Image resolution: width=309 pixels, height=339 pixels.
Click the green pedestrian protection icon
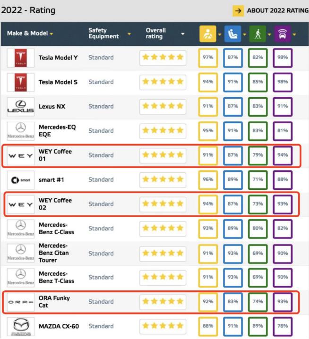pyautogui.click(x=257, y=34)
